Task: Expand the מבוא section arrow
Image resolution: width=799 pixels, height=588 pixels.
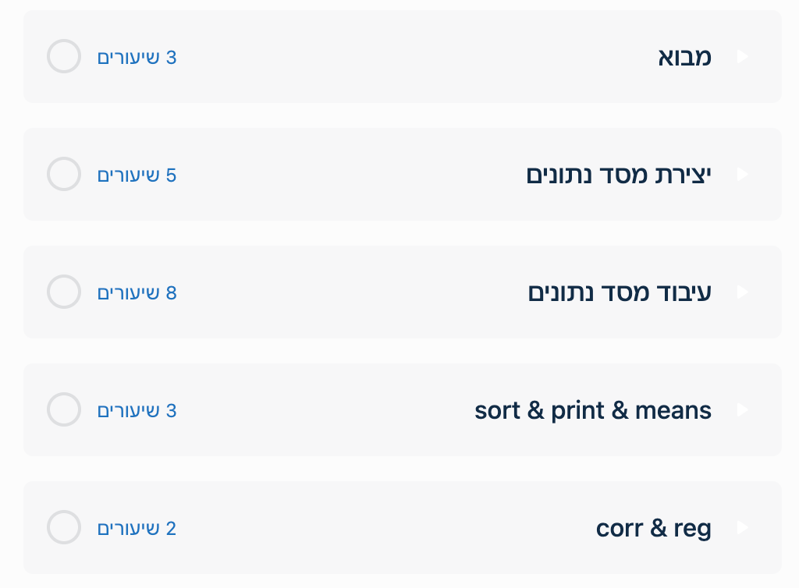Action: point(742,57)
